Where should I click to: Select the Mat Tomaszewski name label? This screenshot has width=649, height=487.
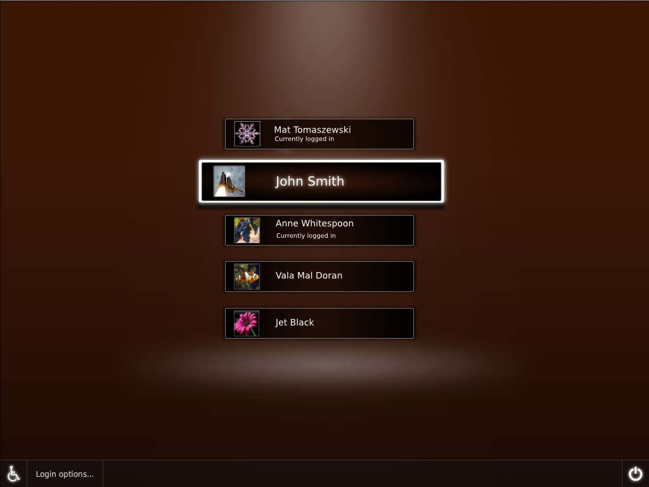click(x=312, y=129)
